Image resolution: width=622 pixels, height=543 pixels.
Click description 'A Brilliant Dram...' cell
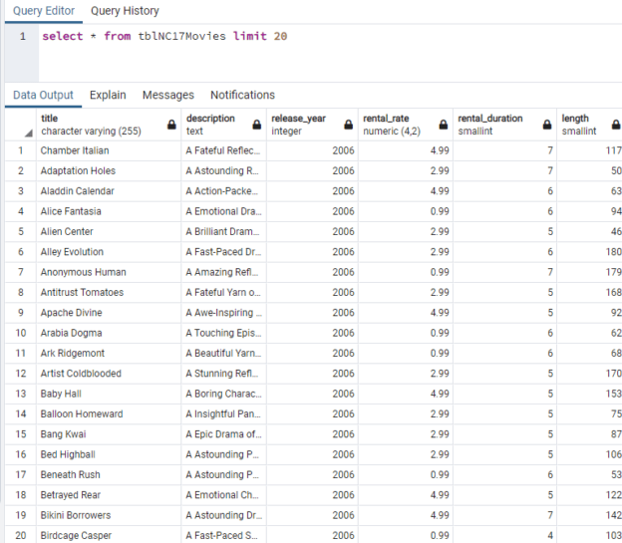[x=223, y=231]
